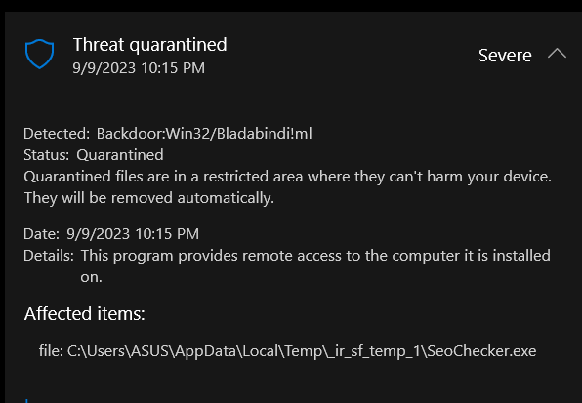Screen dimensions: 582x403
Task: Click the file: label before the path
Action: (x=51, y=351)
